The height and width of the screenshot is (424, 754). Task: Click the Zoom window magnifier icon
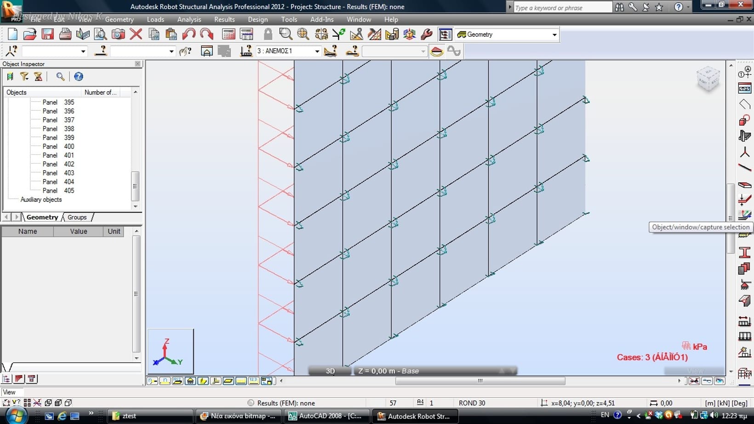click(286, 34)
